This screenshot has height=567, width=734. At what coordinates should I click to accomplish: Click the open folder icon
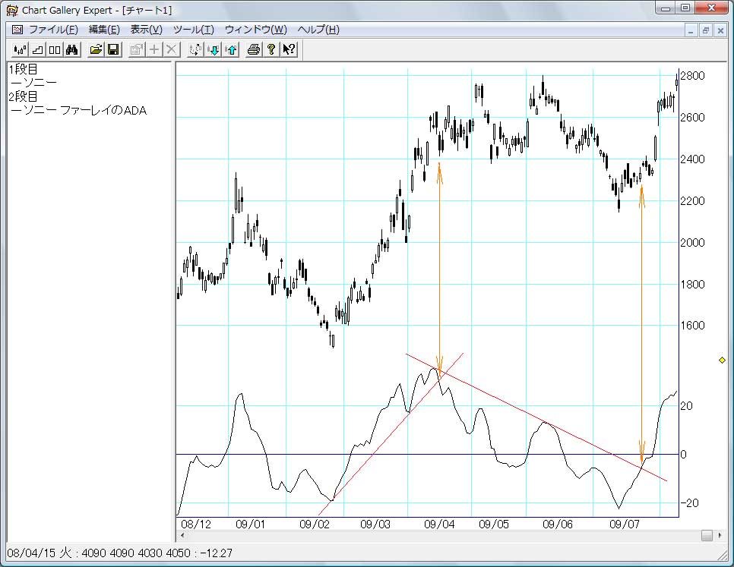(x=96, y=49)
